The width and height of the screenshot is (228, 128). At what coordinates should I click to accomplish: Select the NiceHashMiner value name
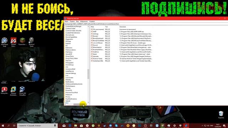tap(98, 50)
